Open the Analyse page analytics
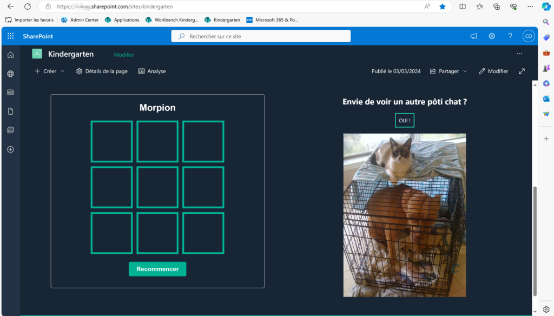Viewport: 554px width, 316px height. tap(152, 71)
